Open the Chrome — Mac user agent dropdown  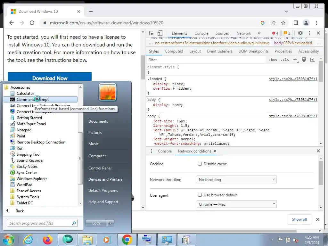click(x=237, y=204)
